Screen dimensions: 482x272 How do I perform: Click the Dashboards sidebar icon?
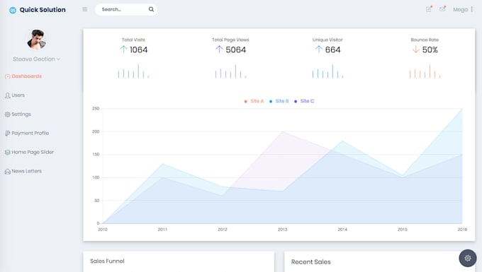[8, 76]
